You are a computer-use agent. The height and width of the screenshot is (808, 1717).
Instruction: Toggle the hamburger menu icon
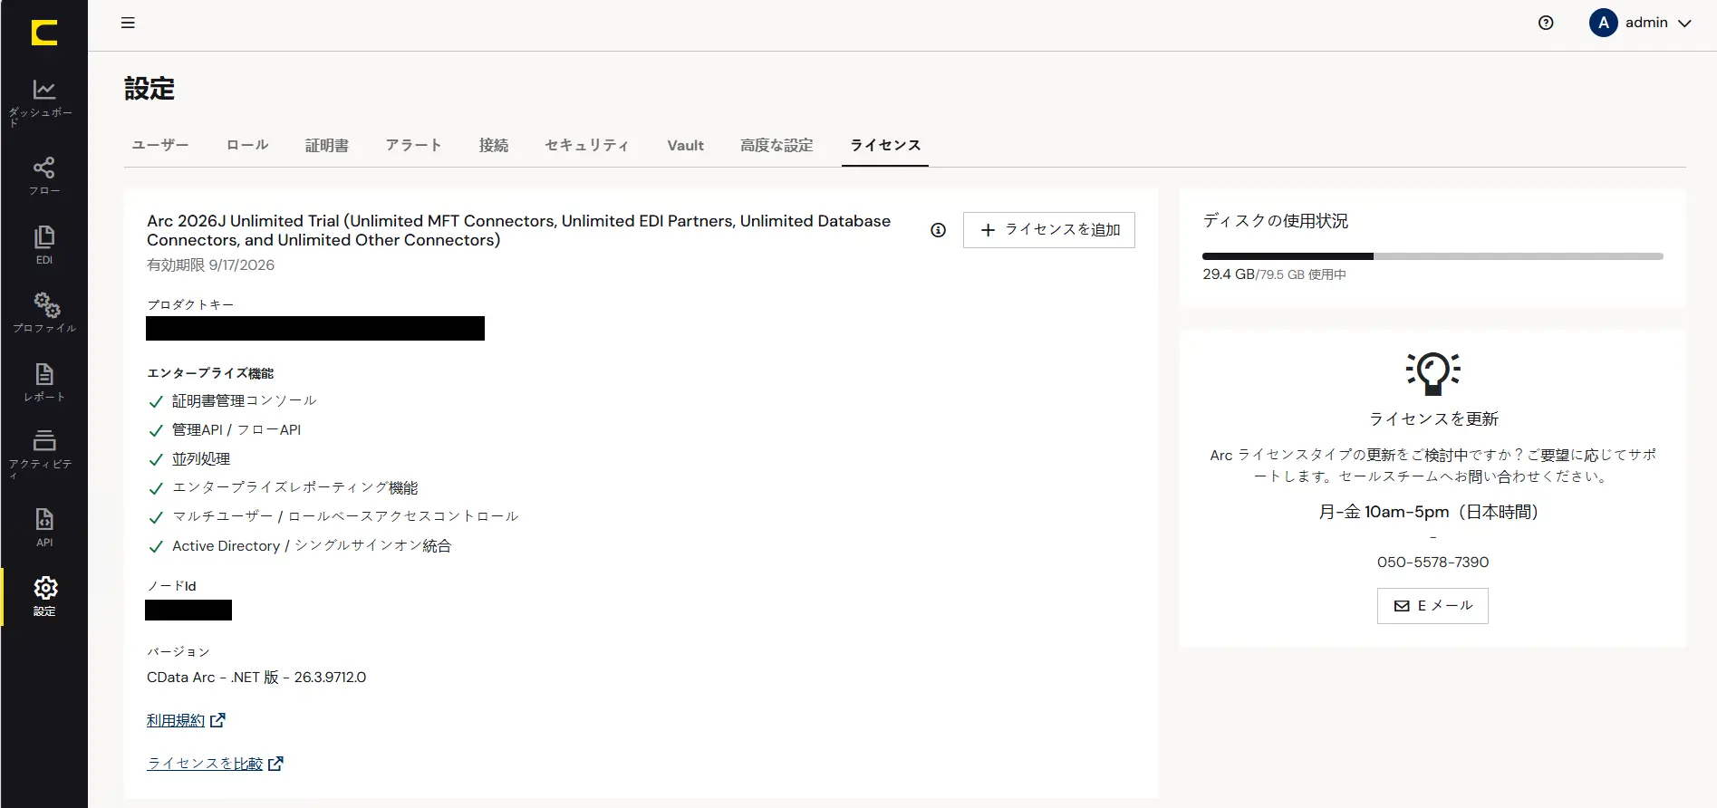(128, 23)
